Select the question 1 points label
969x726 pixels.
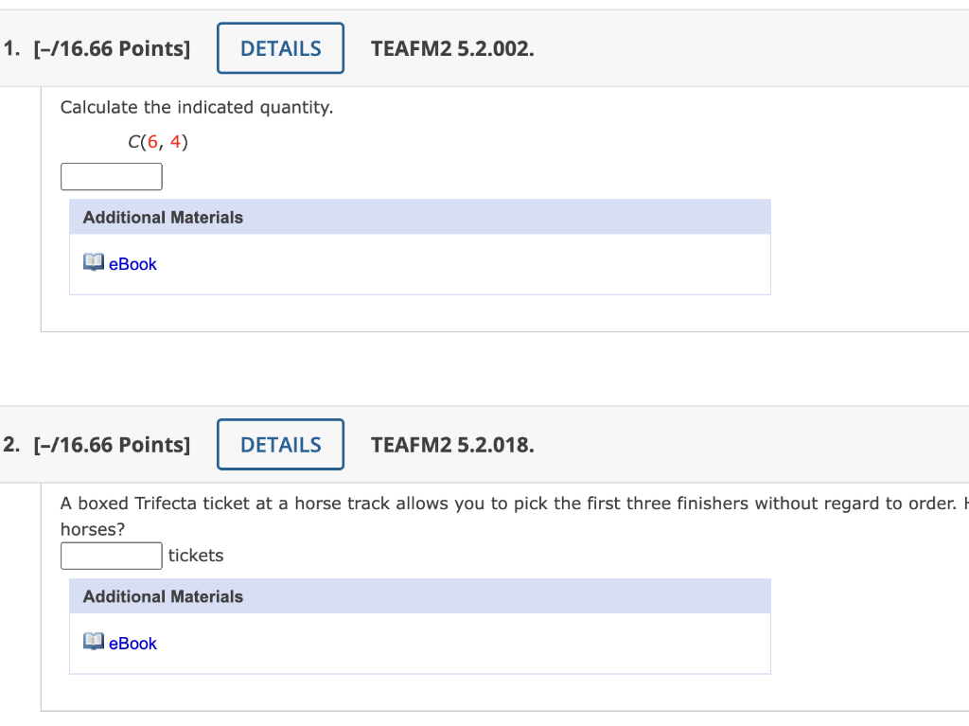(x=113, y=47)
